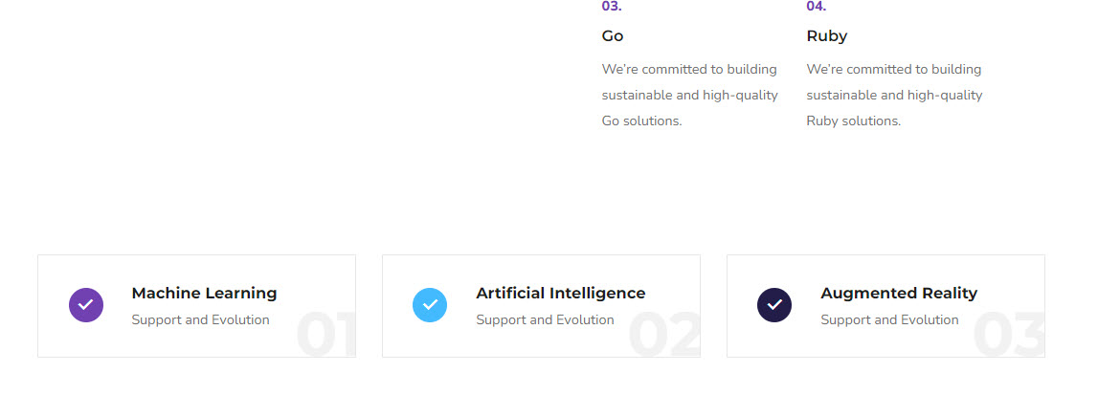The image size is (1098, 395).
Task: Click the 04. number above Ruby
Action: tap(816, 7)
